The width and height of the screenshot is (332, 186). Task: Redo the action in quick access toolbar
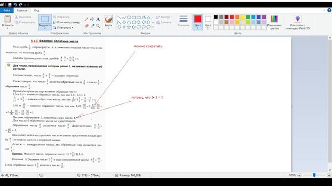(21, 5)
